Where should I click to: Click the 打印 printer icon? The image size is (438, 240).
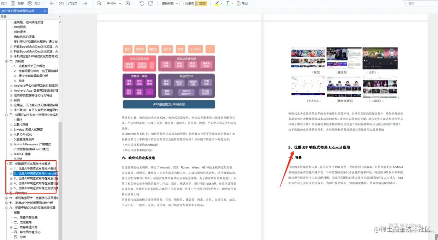[x=30, y=3]
